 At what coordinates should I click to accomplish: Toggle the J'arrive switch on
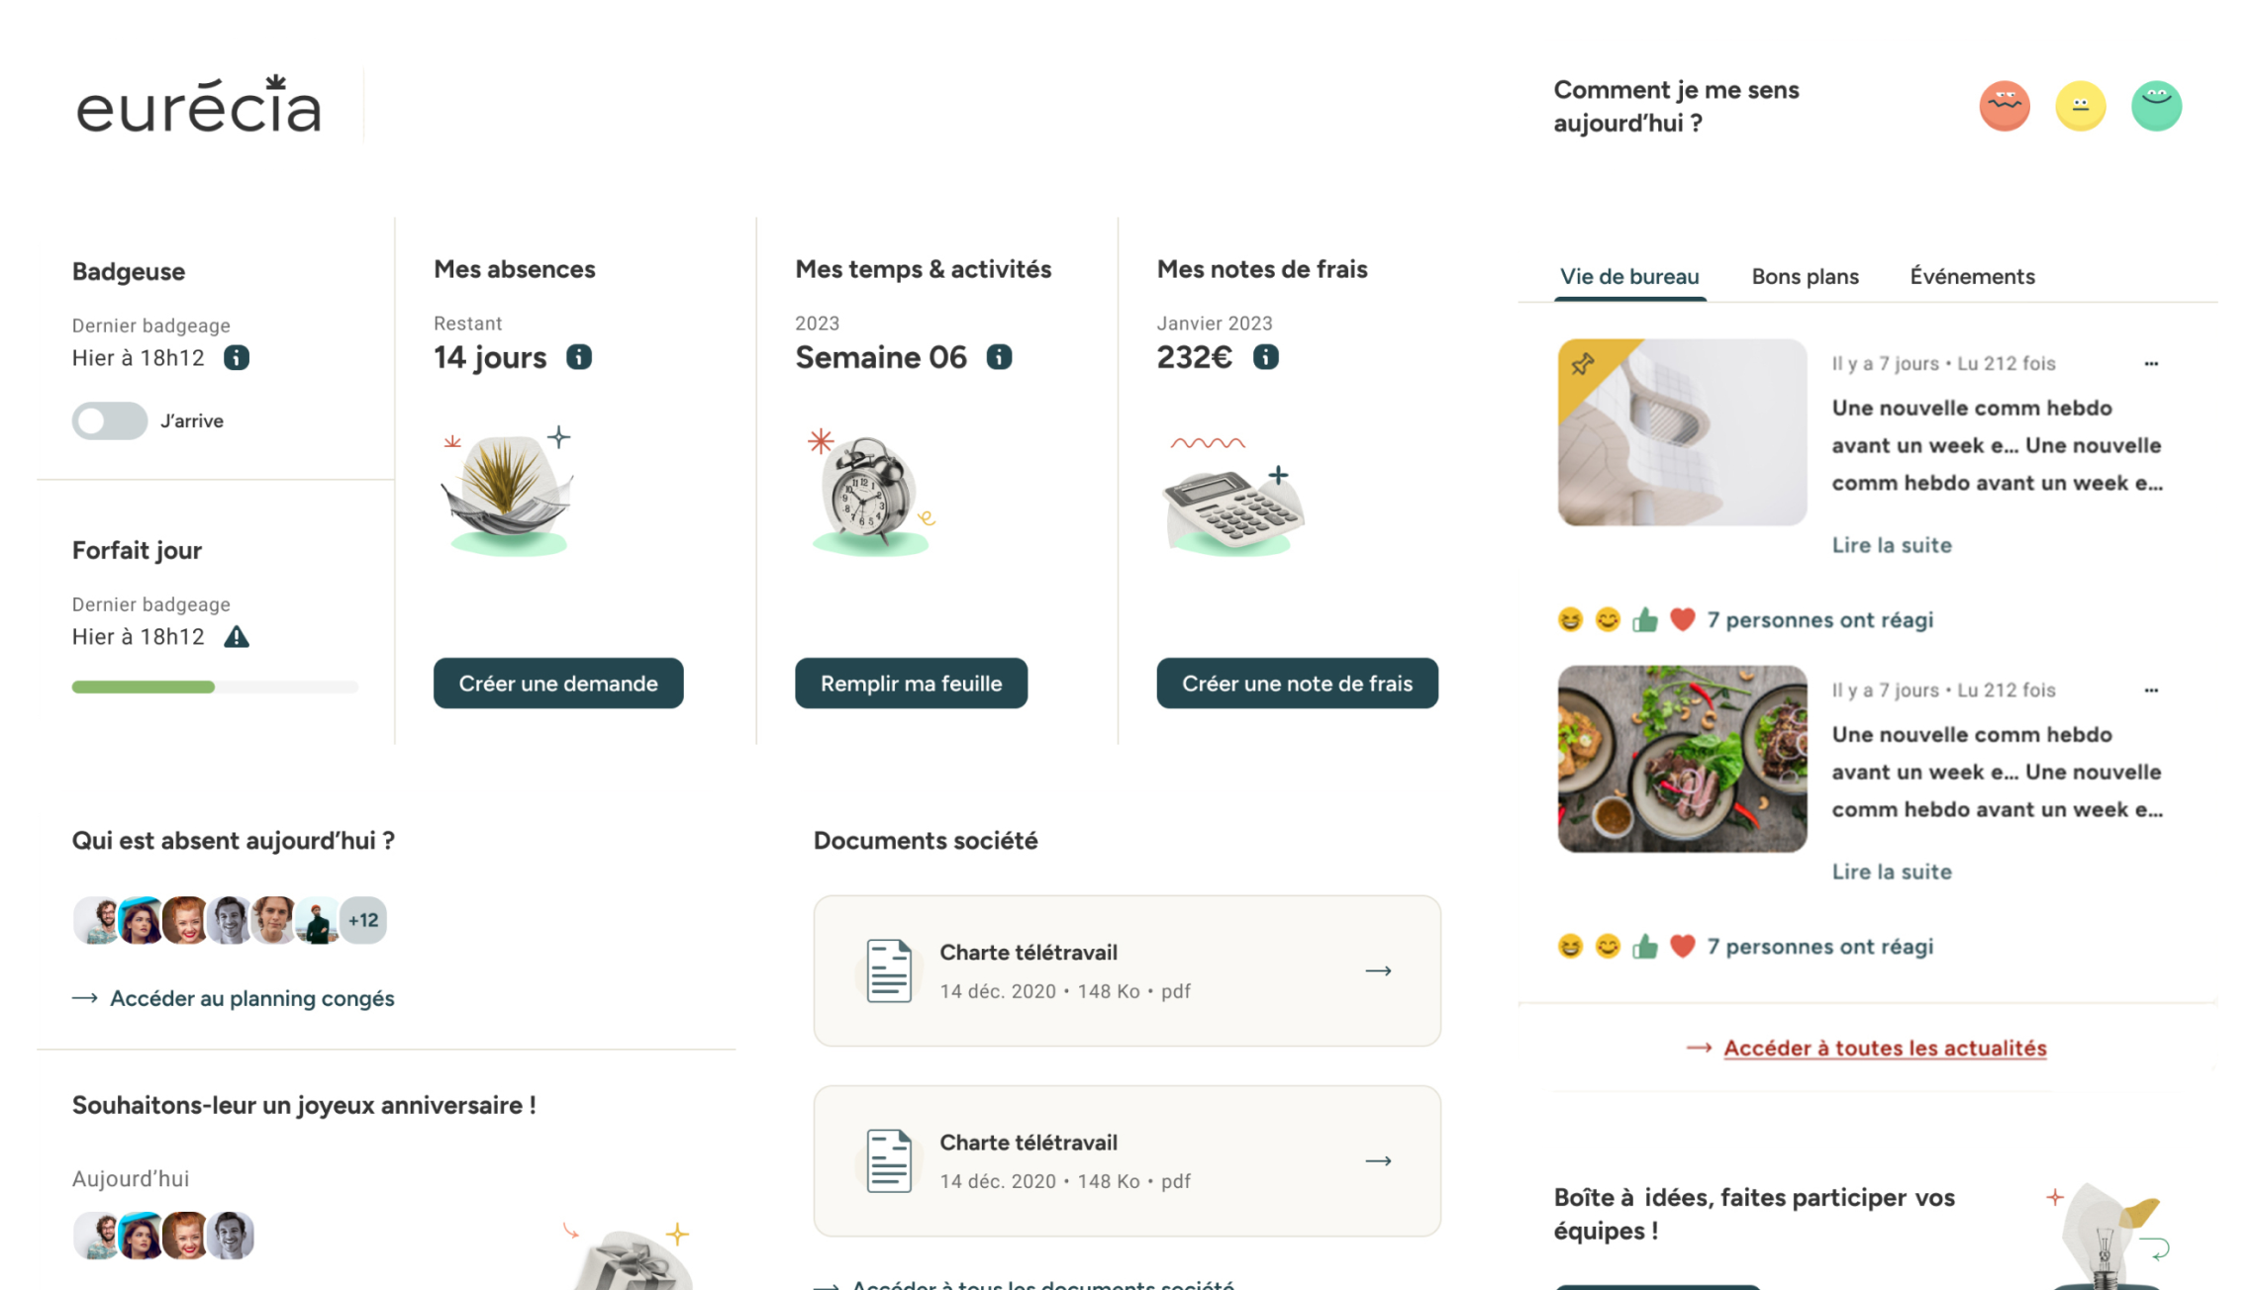pos(110,421)
